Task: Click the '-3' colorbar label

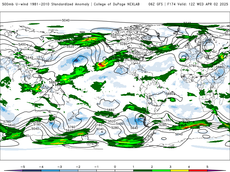Action: click(x=60, y=167)
